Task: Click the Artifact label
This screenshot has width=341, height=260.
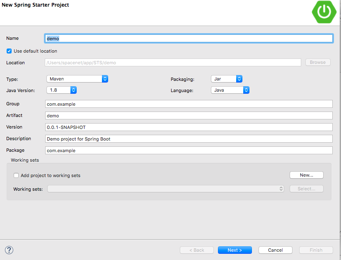Action: click(x=15, y=115)
